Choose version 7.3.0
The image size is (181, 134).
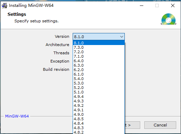click(x=99, y=47)
